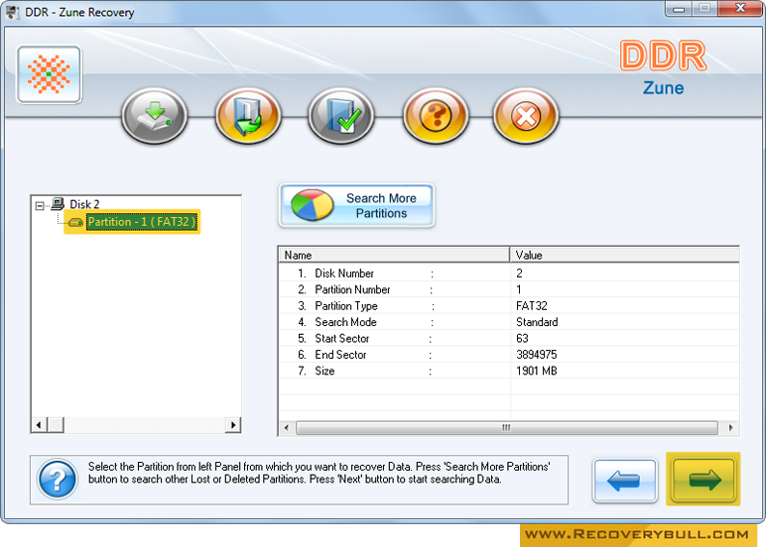766x547 pixels.
Task: Select the Partition Number row
Action: pos(509,289)
